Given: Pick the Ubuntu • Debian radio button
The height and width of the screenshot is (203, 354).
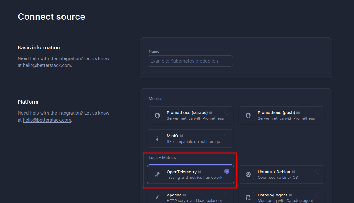Looking at the screenshot, I should click(x=318, y=171).
